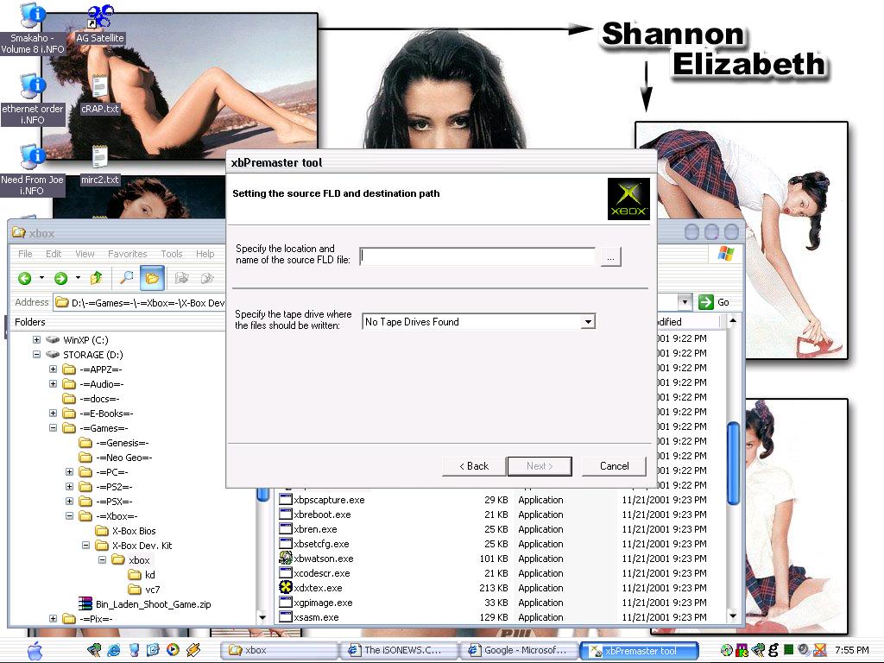Collapse the STORAGE (D:) drive node
The image size is (884, 663).
[36, 355]
